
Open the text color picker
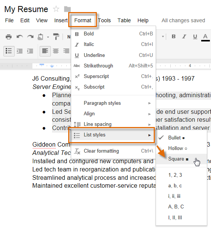tap(205, 37)
